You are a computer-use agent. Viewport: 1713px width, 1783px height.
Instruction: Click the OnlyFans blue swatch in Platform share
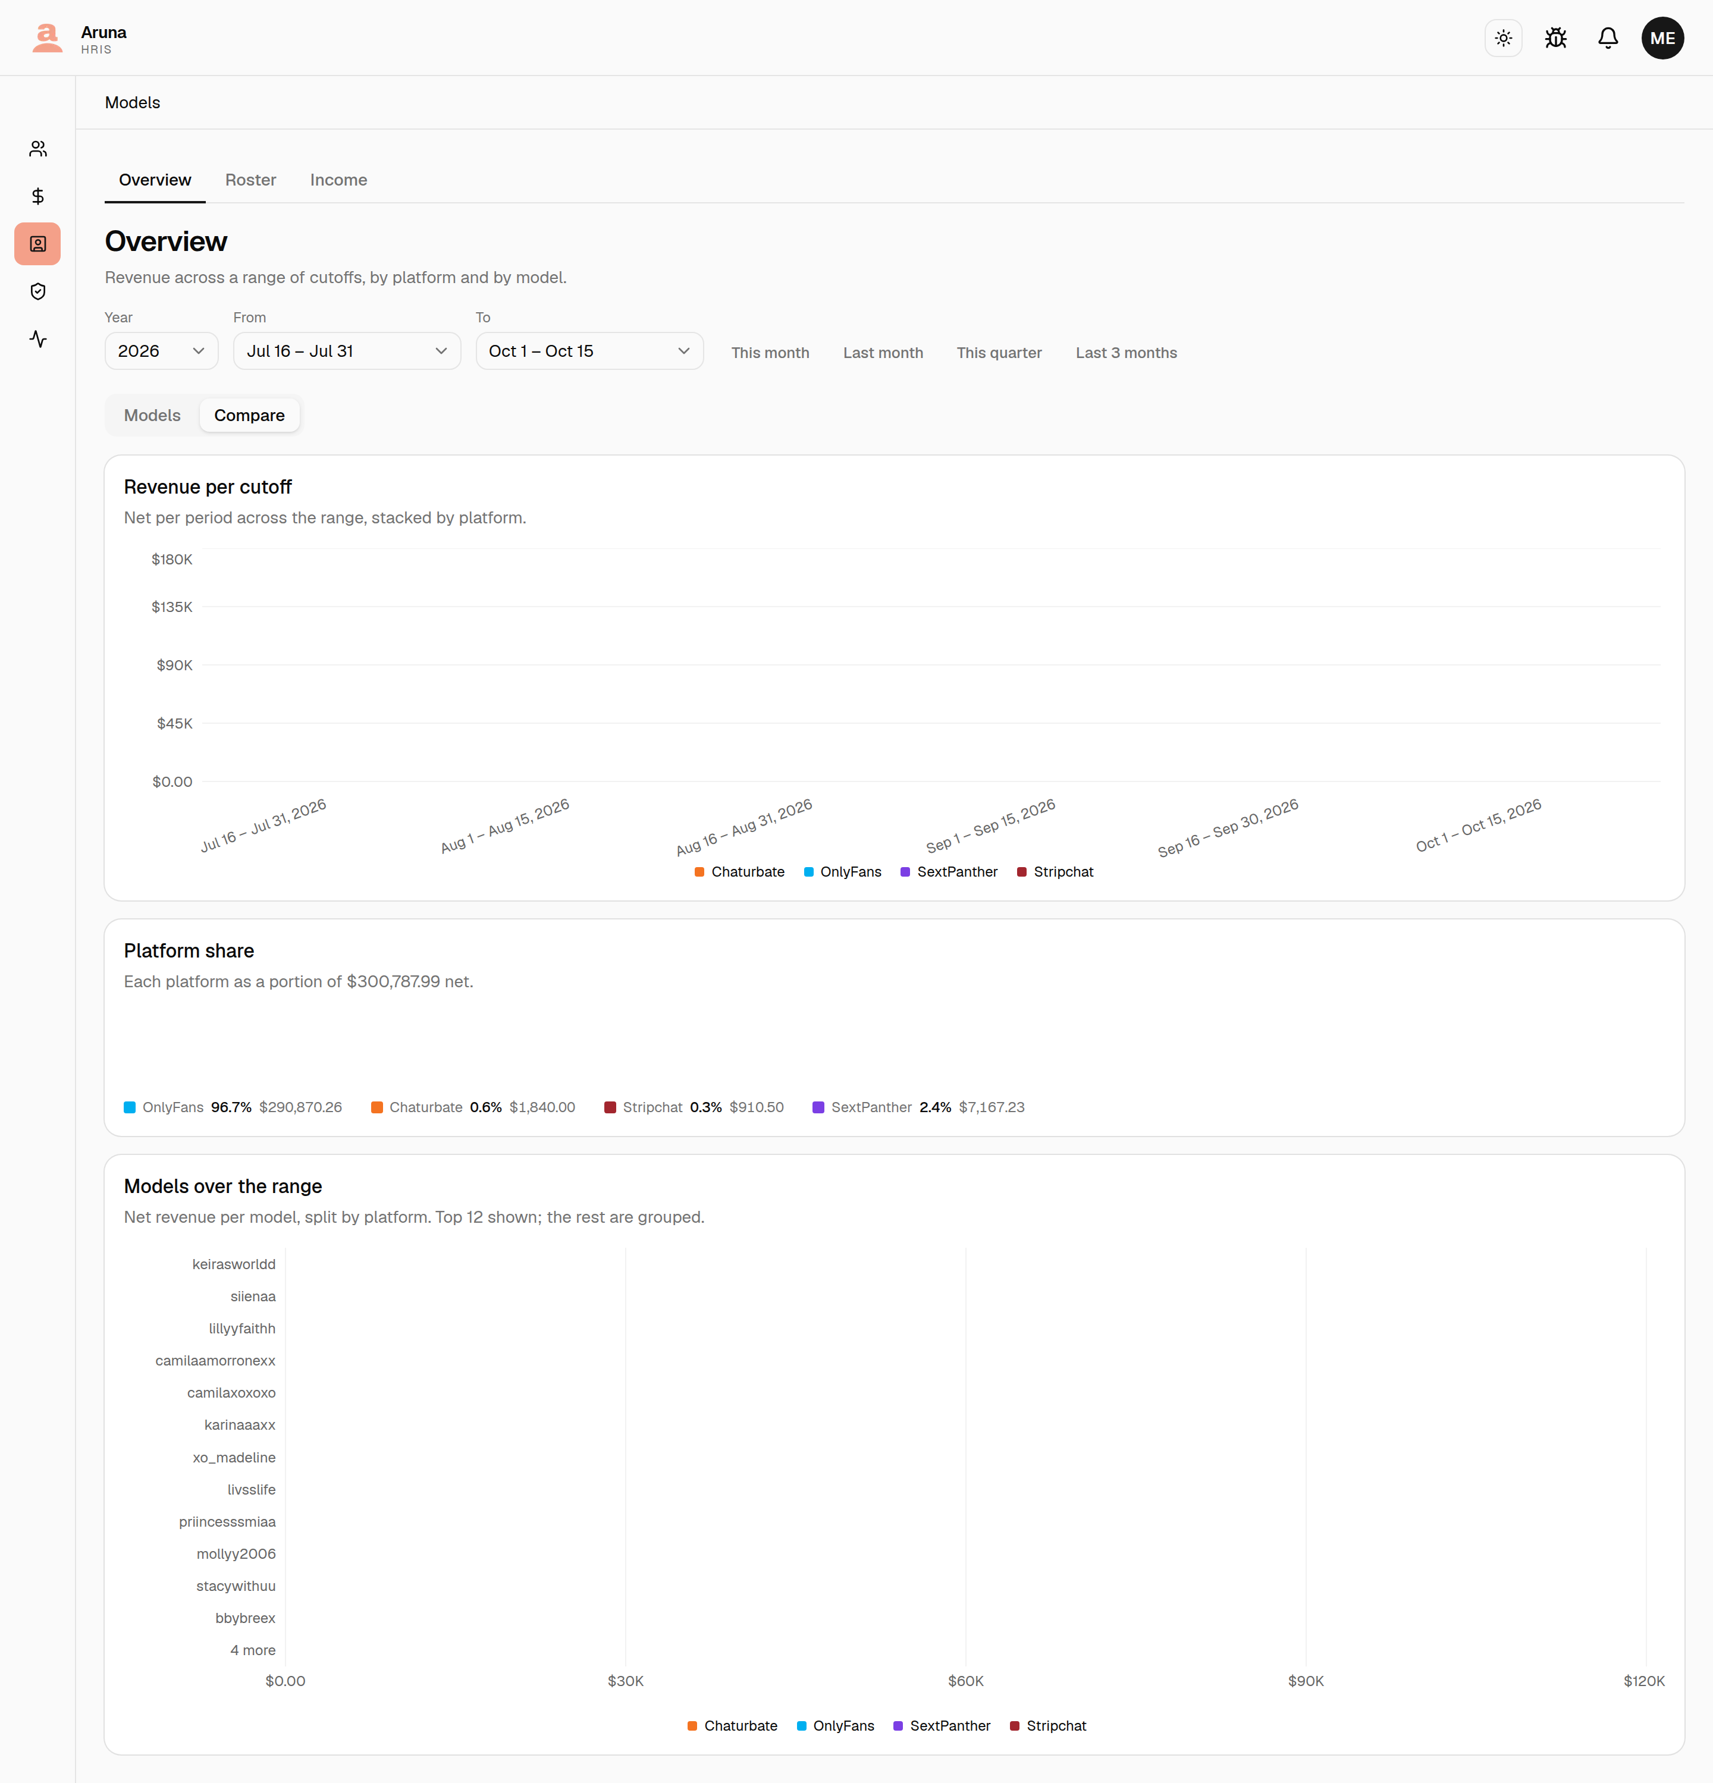point(130,1107)
